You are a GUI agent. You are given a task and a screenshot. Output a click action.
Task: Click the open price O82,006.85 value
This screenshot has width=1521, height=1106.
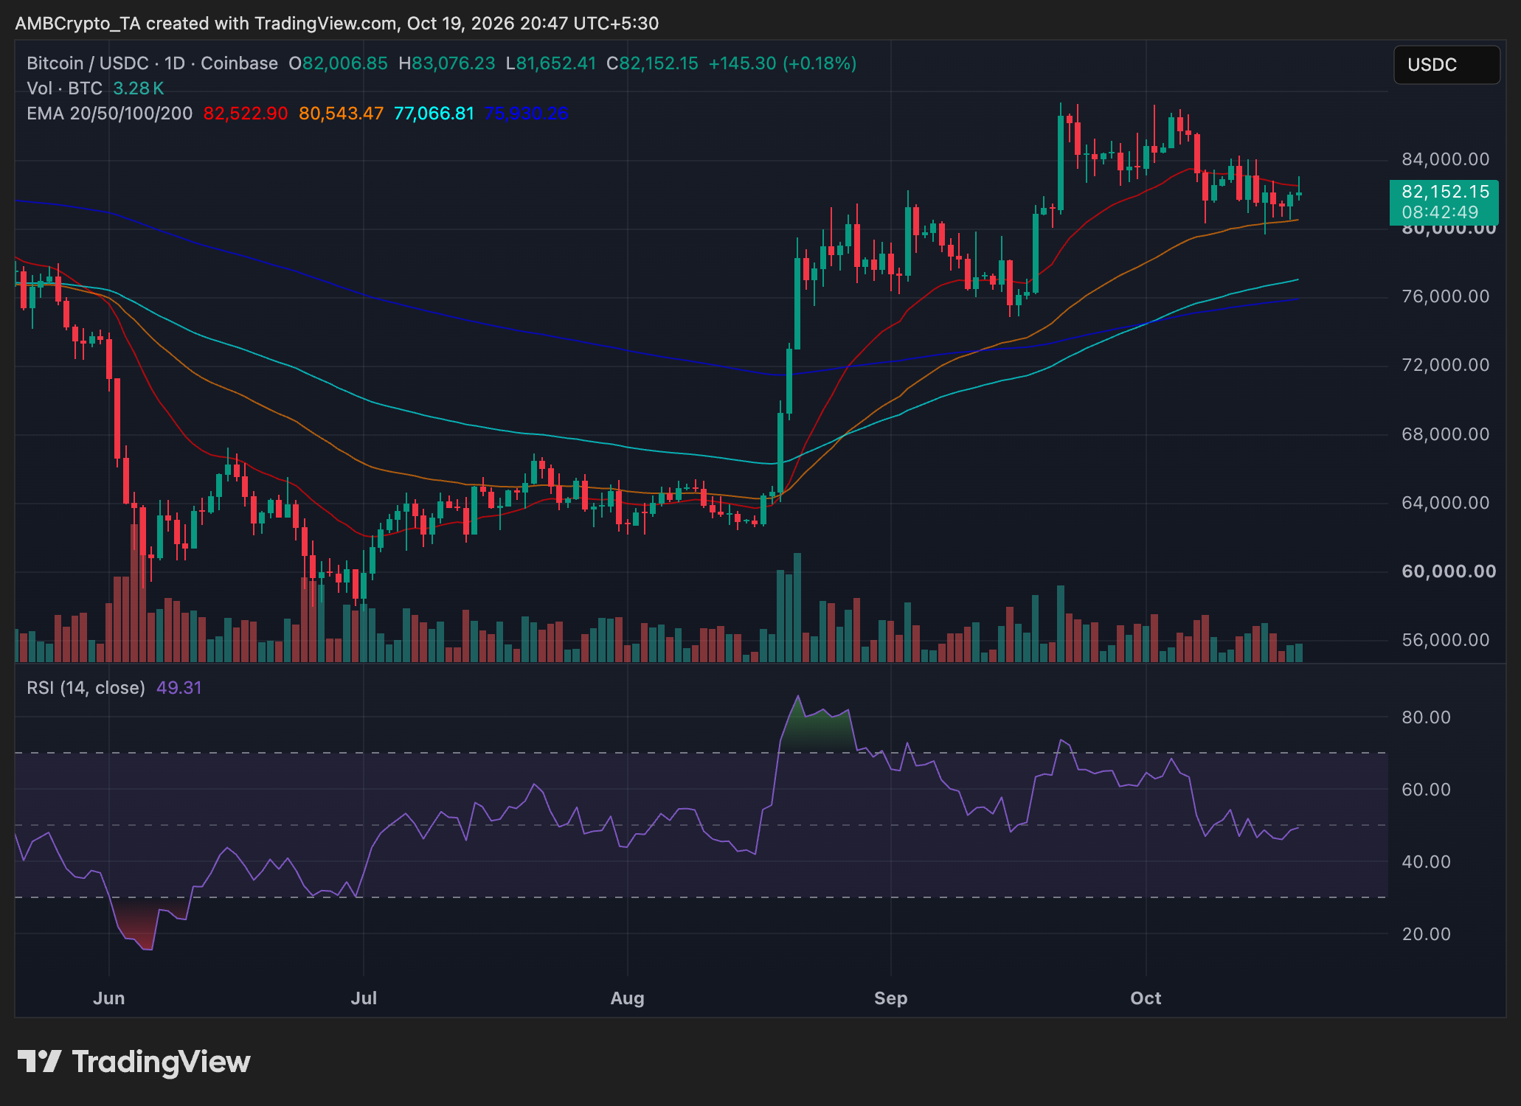(338, 63)
